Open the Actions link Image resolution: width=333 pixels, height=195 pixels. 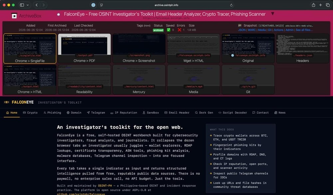(x=278, y=30)
